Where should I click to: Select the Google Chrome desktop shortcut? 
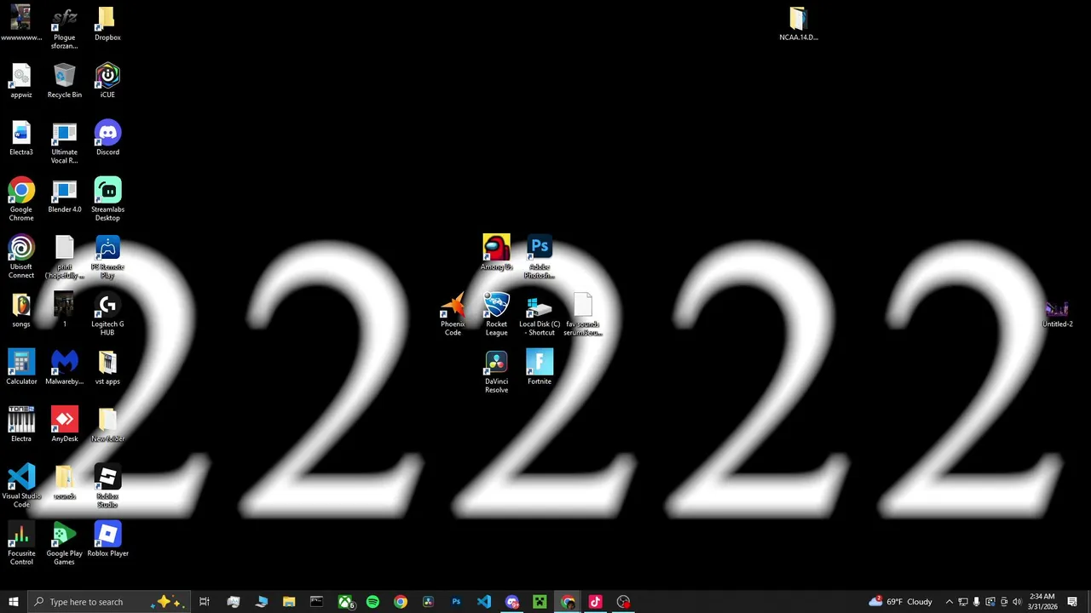click(x=21, y=199)
